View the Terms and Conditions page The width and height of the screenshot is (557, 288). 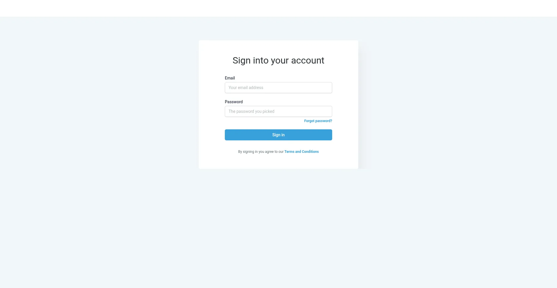pos(301,152)
